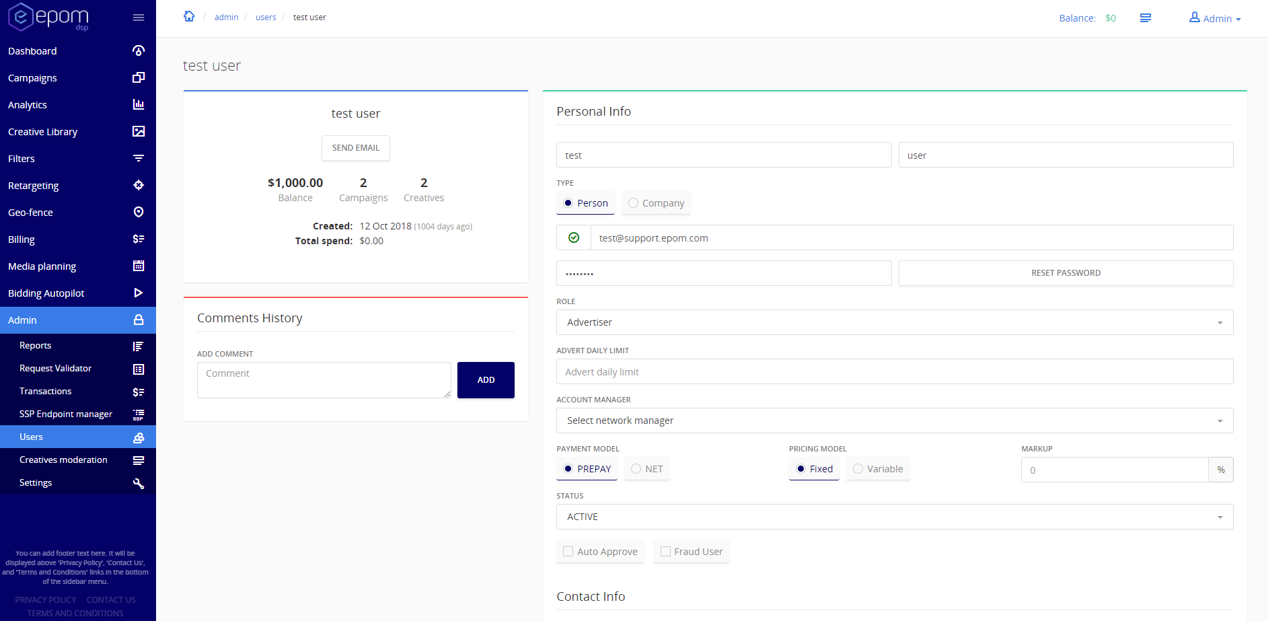Click the Admin lock icon
This screenshot has height=621, width=1268.
click(x=139, y=320)
